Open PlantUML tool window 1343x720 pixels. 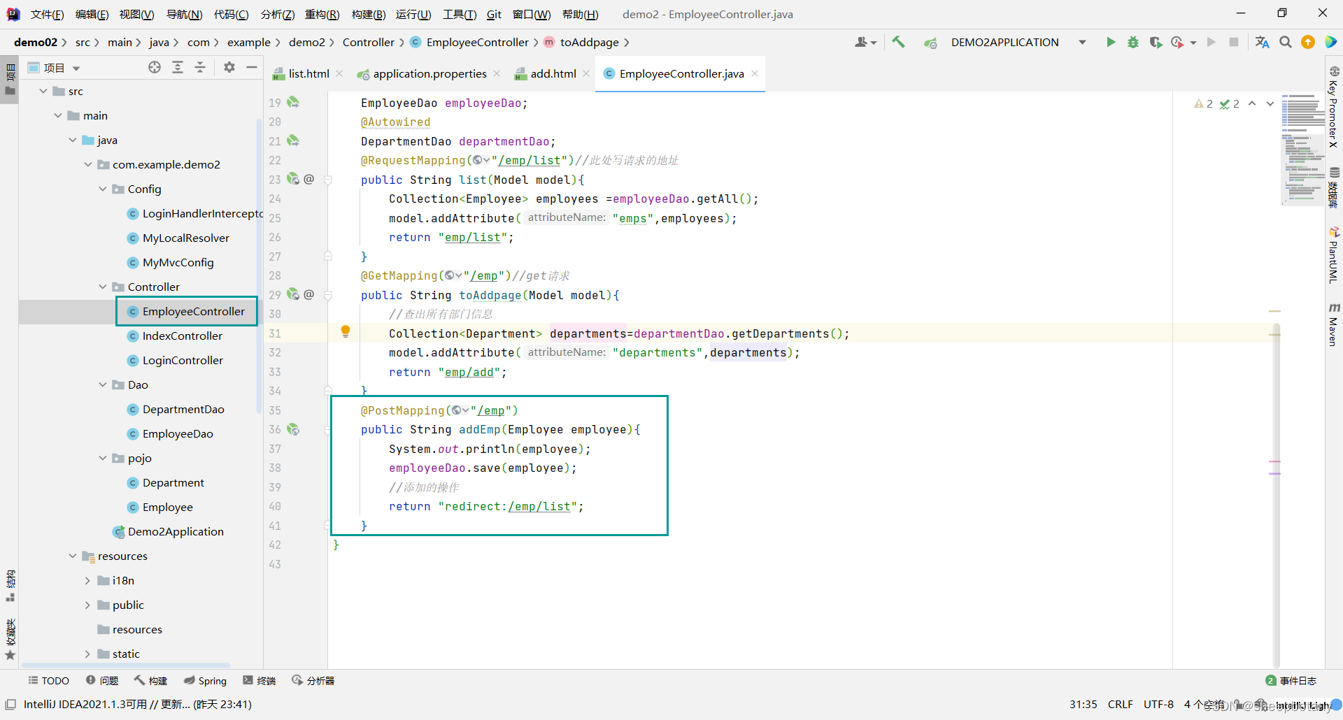[x=1334, y=255]
